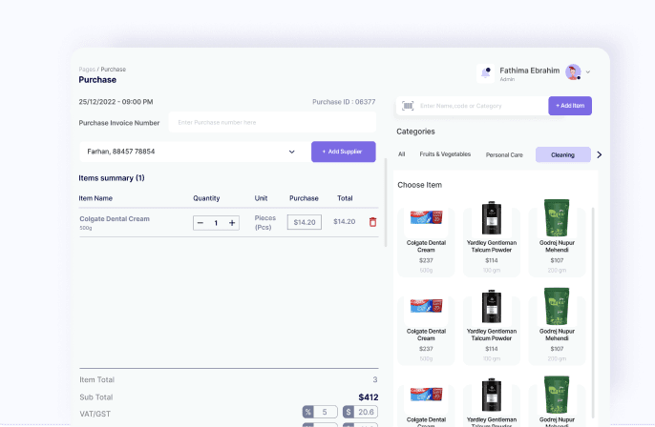This screenshot has height=427, width=655.
Task: Click the Pages breadcrumb link
Action: [87, 70]
